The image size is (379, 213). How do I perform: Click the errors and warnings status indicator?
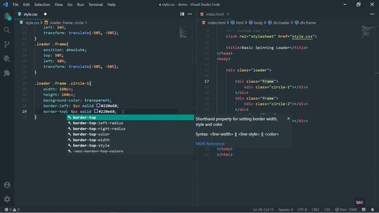12,209
